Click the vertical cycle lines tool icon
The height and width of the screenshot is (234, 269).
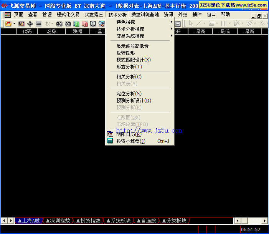[224, 23]
